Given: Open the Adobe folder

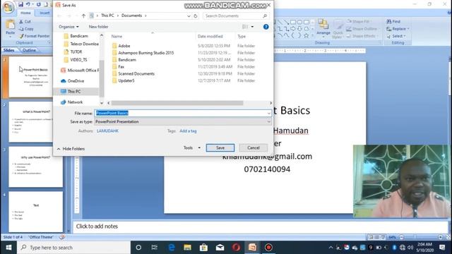Looking at the screenshot, I should click(x=124, y=46).
